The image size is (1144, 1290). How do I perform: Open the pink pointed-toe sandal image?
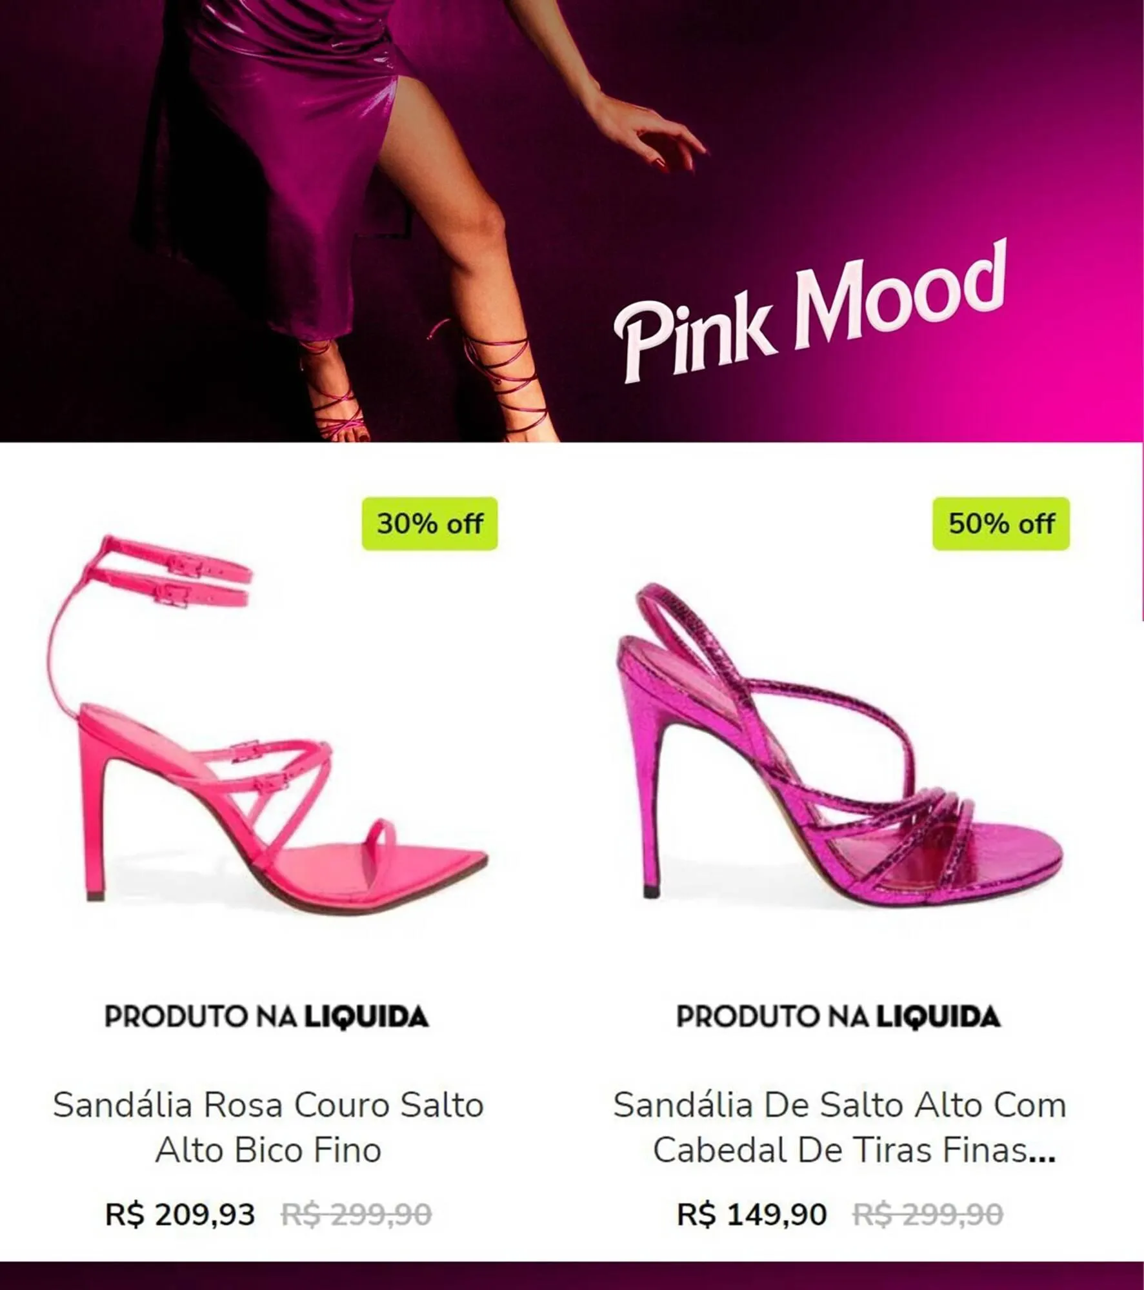pos(267,722)
